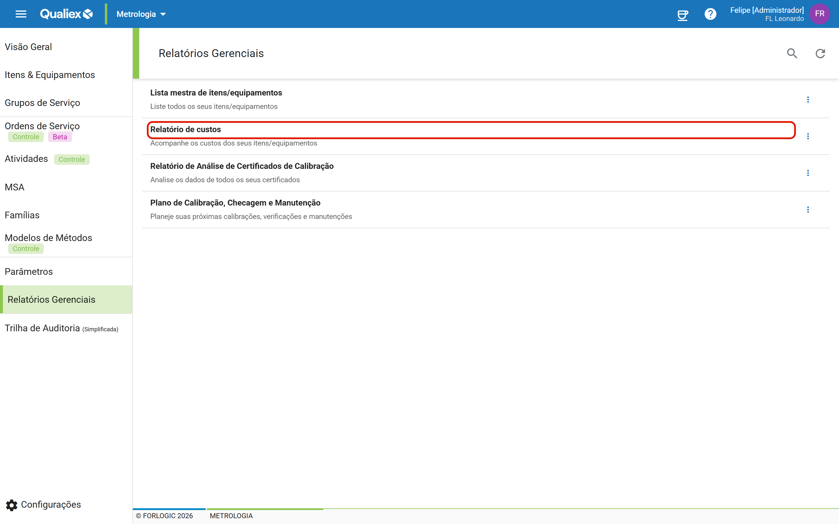
Task: Click the Configurações gear icon
Action: pyautogui.click(x=12, y=505)
